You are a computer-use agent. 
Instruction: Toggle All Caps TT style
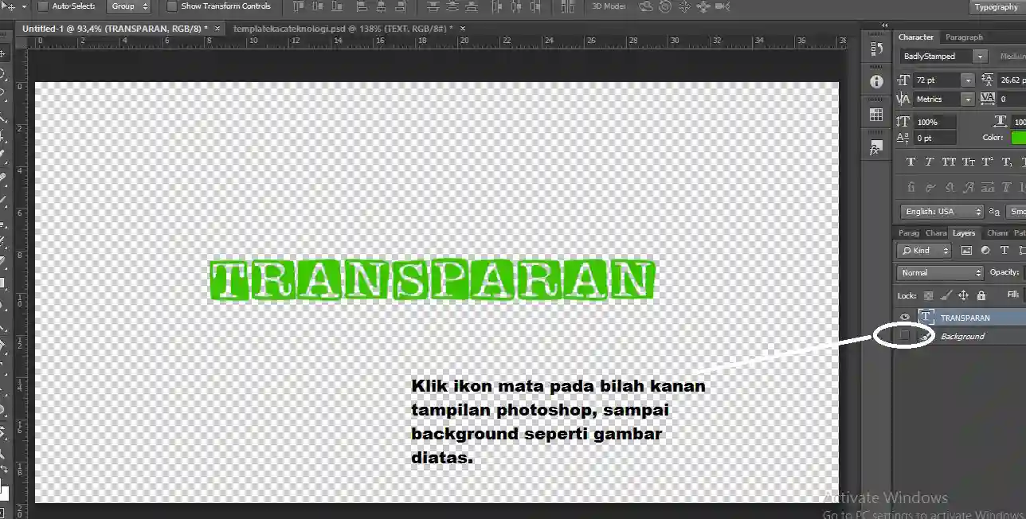click(949, 162)
